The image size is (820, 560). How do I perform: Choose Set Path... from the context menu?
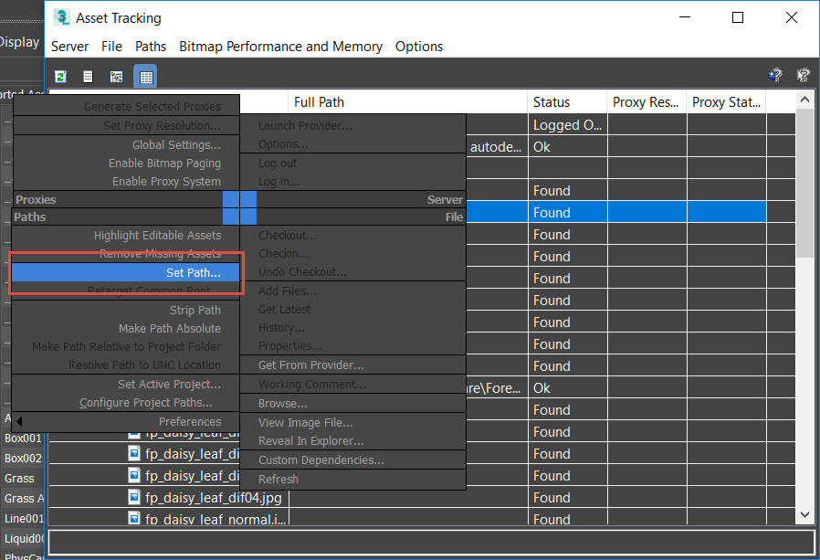point(193,272)
